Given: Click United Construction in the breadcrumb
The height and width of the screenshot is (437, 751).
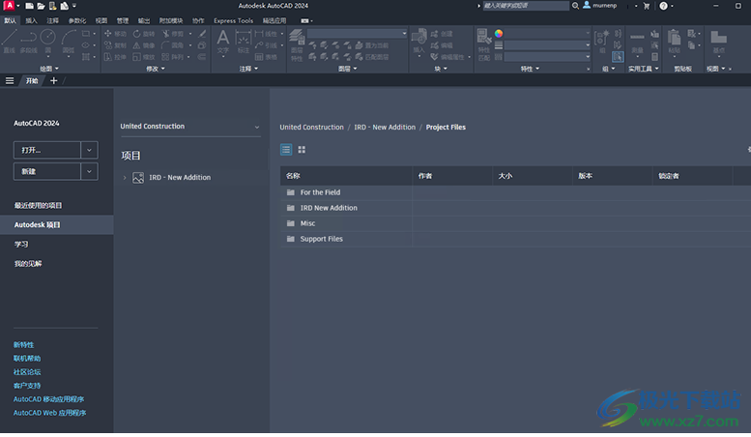Looking at the screenshot, I should [x=312, y=127].
